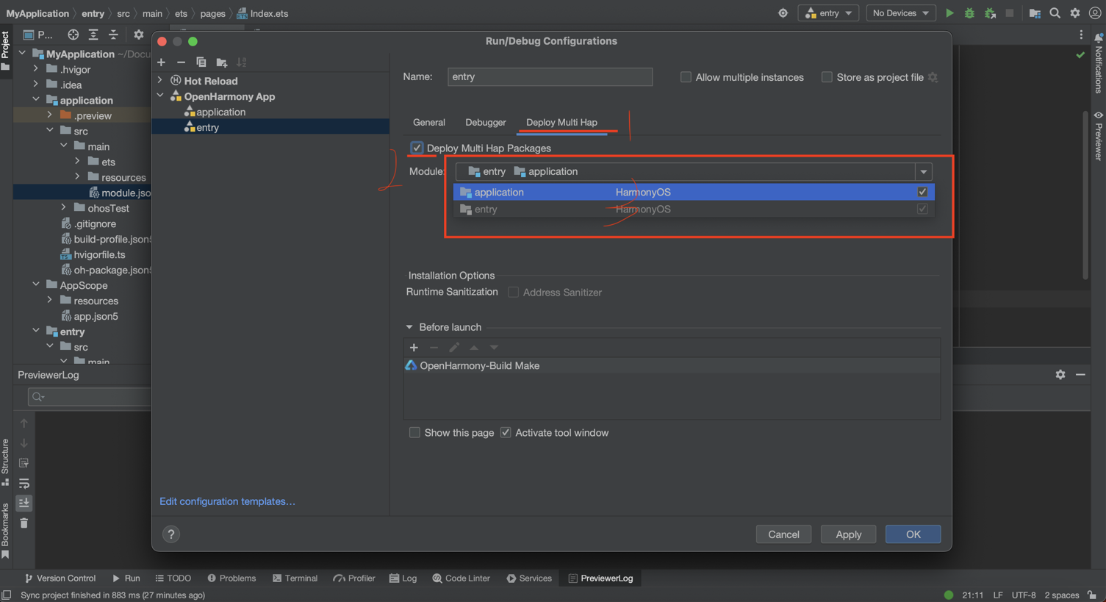Open PreviewerLog settings gear
The height and width of the screenshot is (602, 1106).
1060,375
